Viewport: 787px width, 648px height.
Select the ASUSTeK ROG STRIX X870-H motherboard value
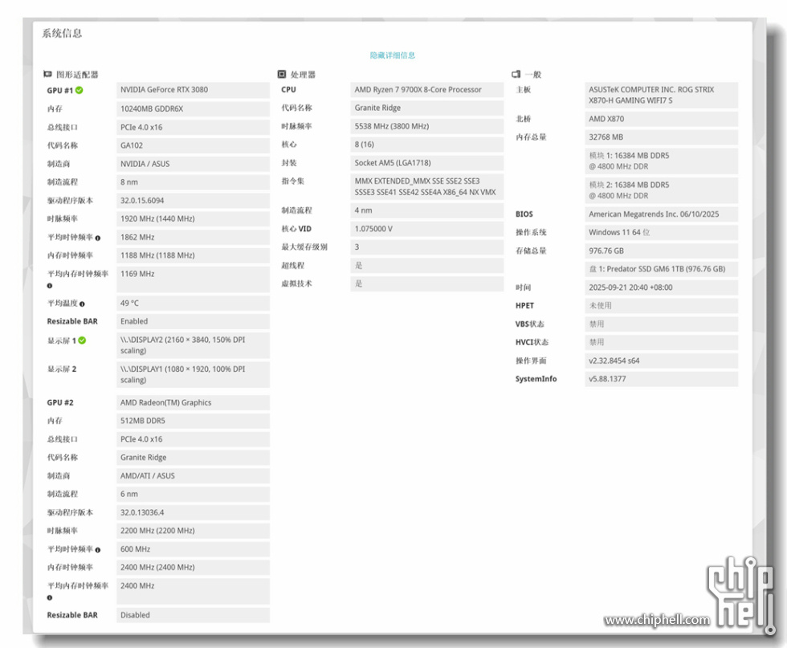(x=662, y=96)
